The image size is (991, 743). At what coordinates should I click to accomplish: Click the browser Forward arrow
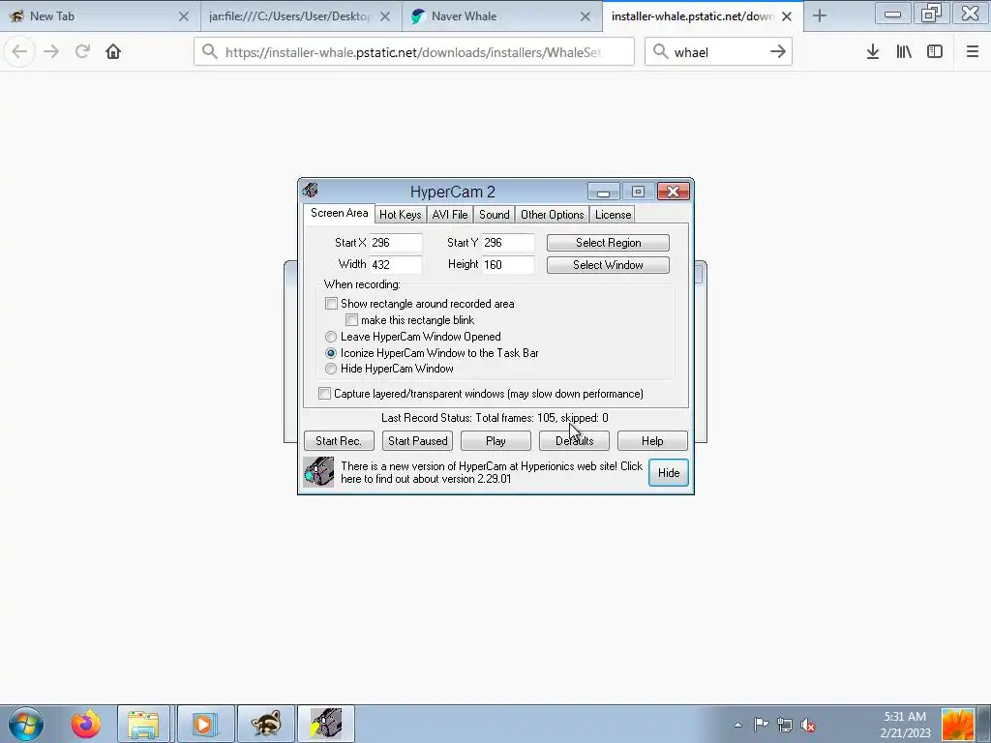click(x=51, y=52)
